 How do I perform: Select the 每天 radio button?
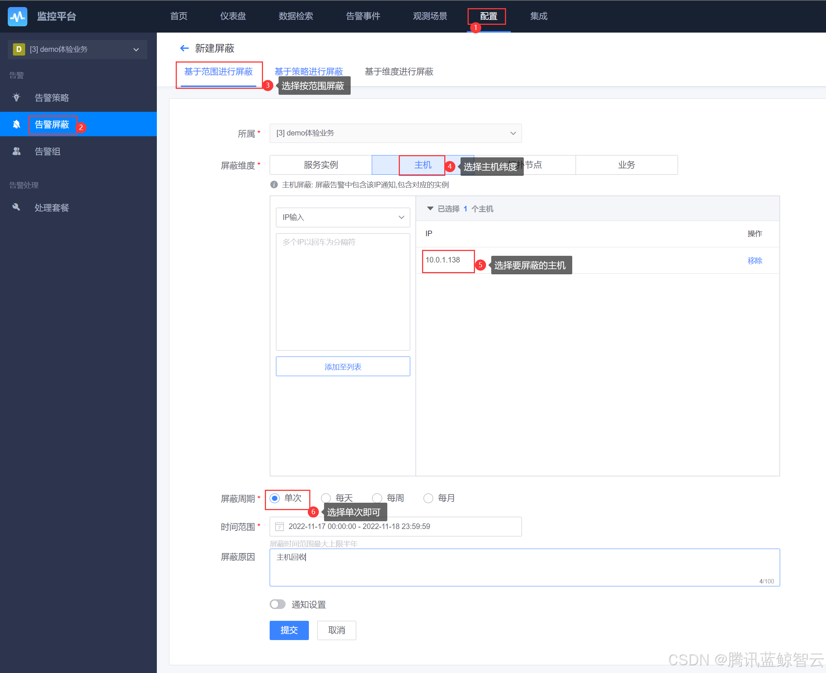(x=326, y=498)
